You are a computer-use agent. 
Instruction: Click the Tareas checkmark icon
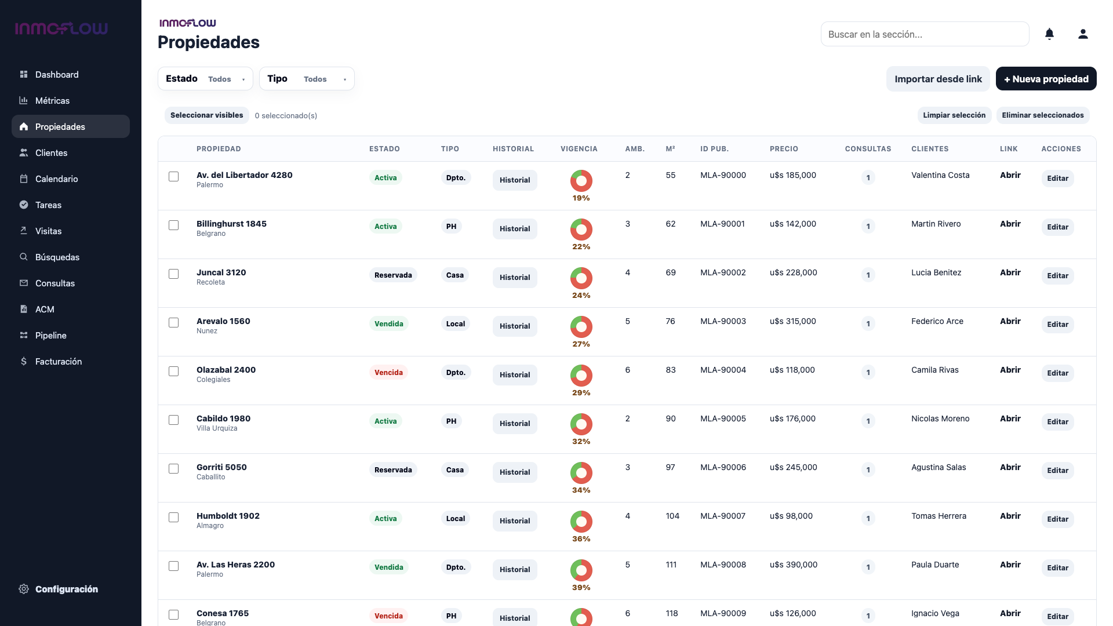24,205
